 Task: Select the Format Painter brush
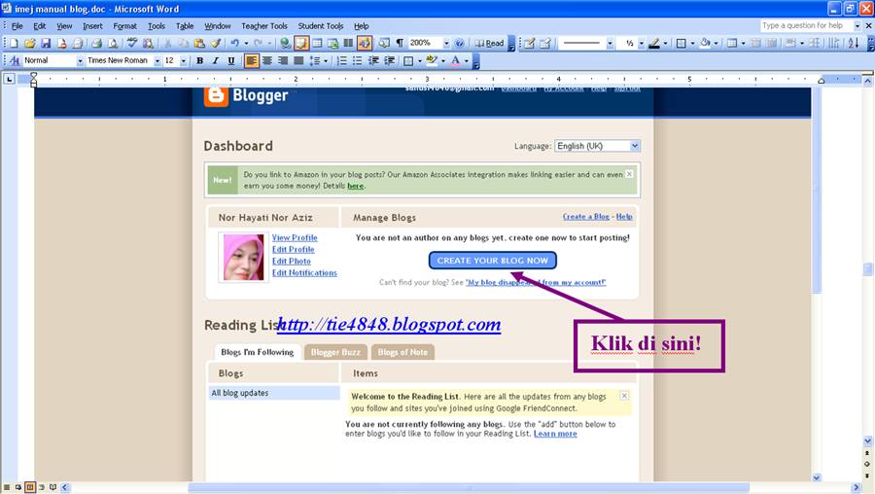point(216,43)
